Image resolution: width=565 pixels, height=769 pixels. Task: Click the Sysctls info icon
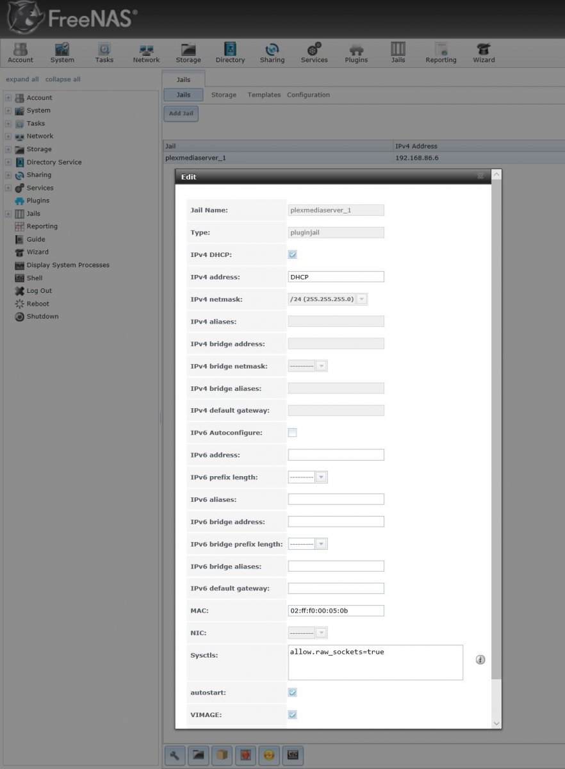[480, 659]
